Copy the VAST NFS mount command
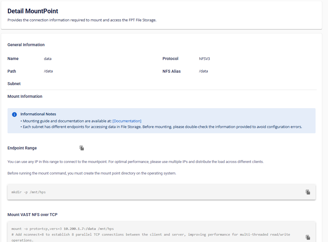Viewport: 328px width, 242px height. coord(308,237)
